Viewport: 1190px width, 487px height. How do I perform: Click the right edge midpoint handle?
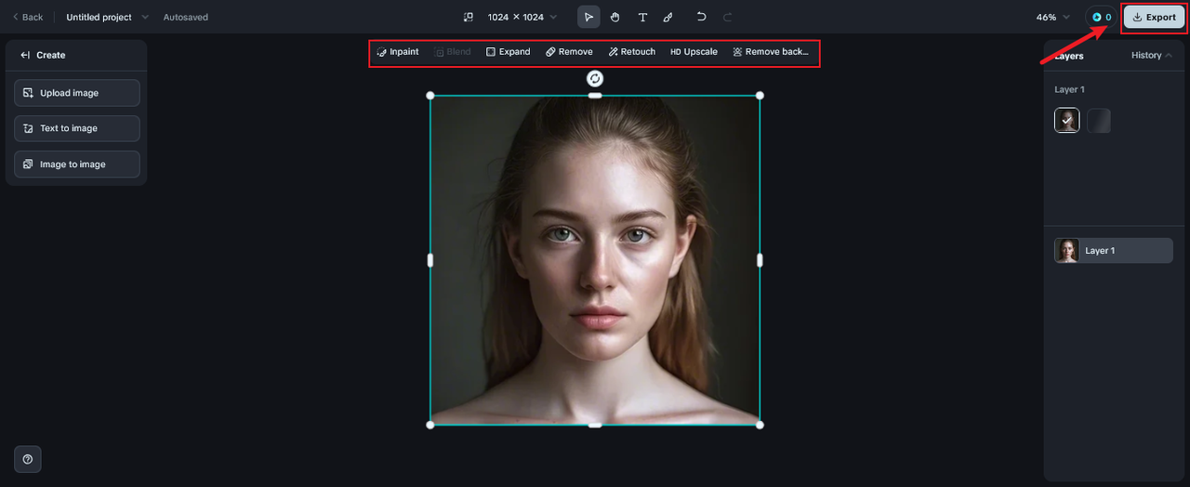760,260
